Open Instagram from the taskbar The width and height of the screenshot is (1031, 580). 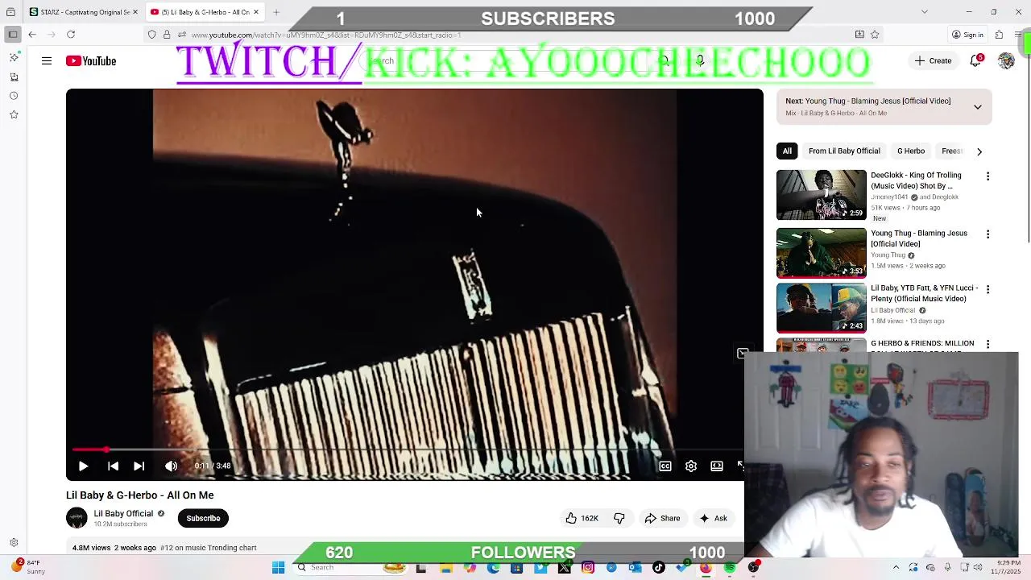pos(588,568)
